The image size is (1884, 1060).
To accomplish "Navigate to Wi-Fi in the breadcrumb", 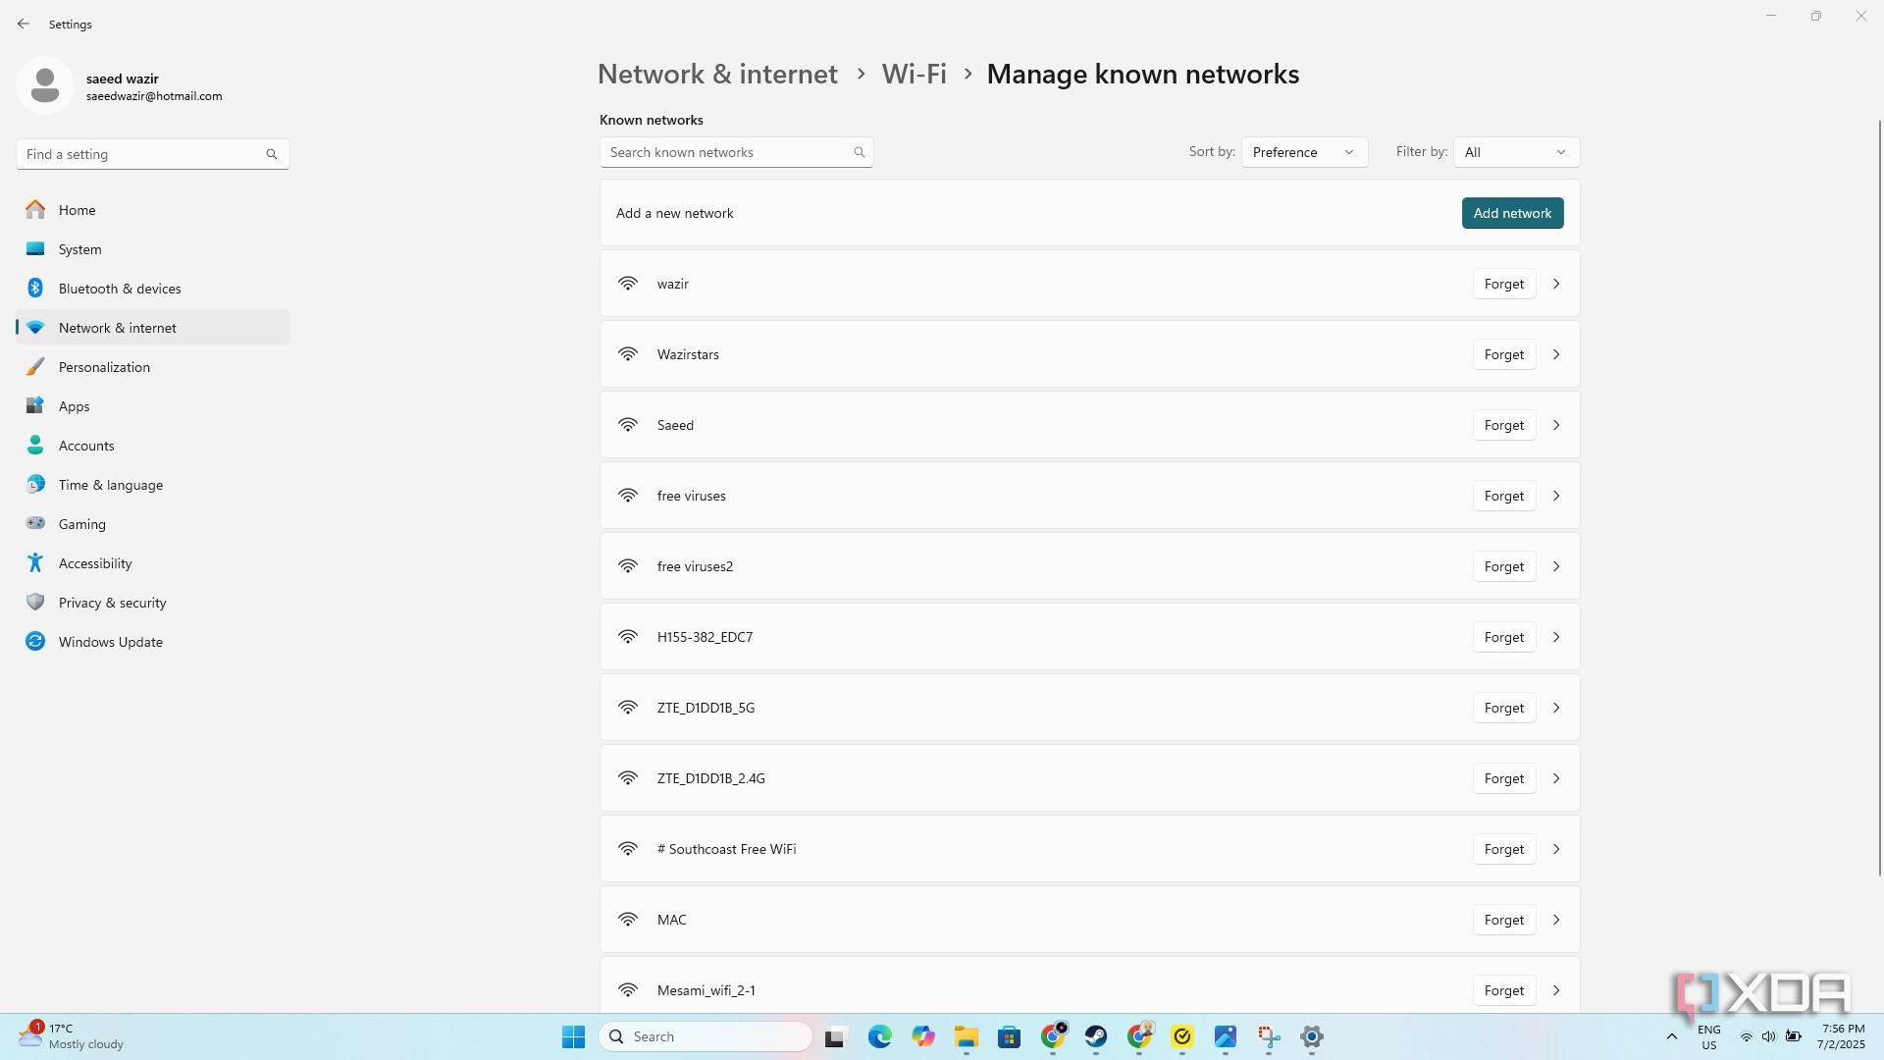I will click(914, 74).
